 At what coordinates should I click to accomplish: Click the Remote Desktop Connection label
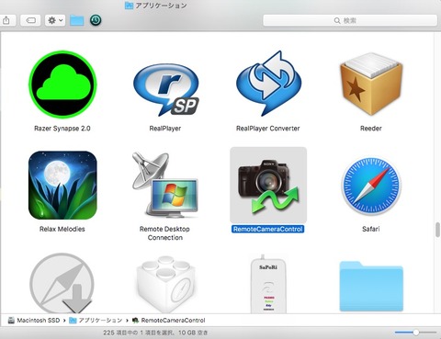(164, 233)
